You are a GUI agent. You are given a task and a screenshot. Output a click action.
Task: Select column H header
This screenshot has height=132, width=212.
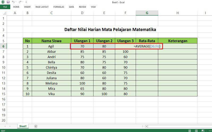click(178, 13)
